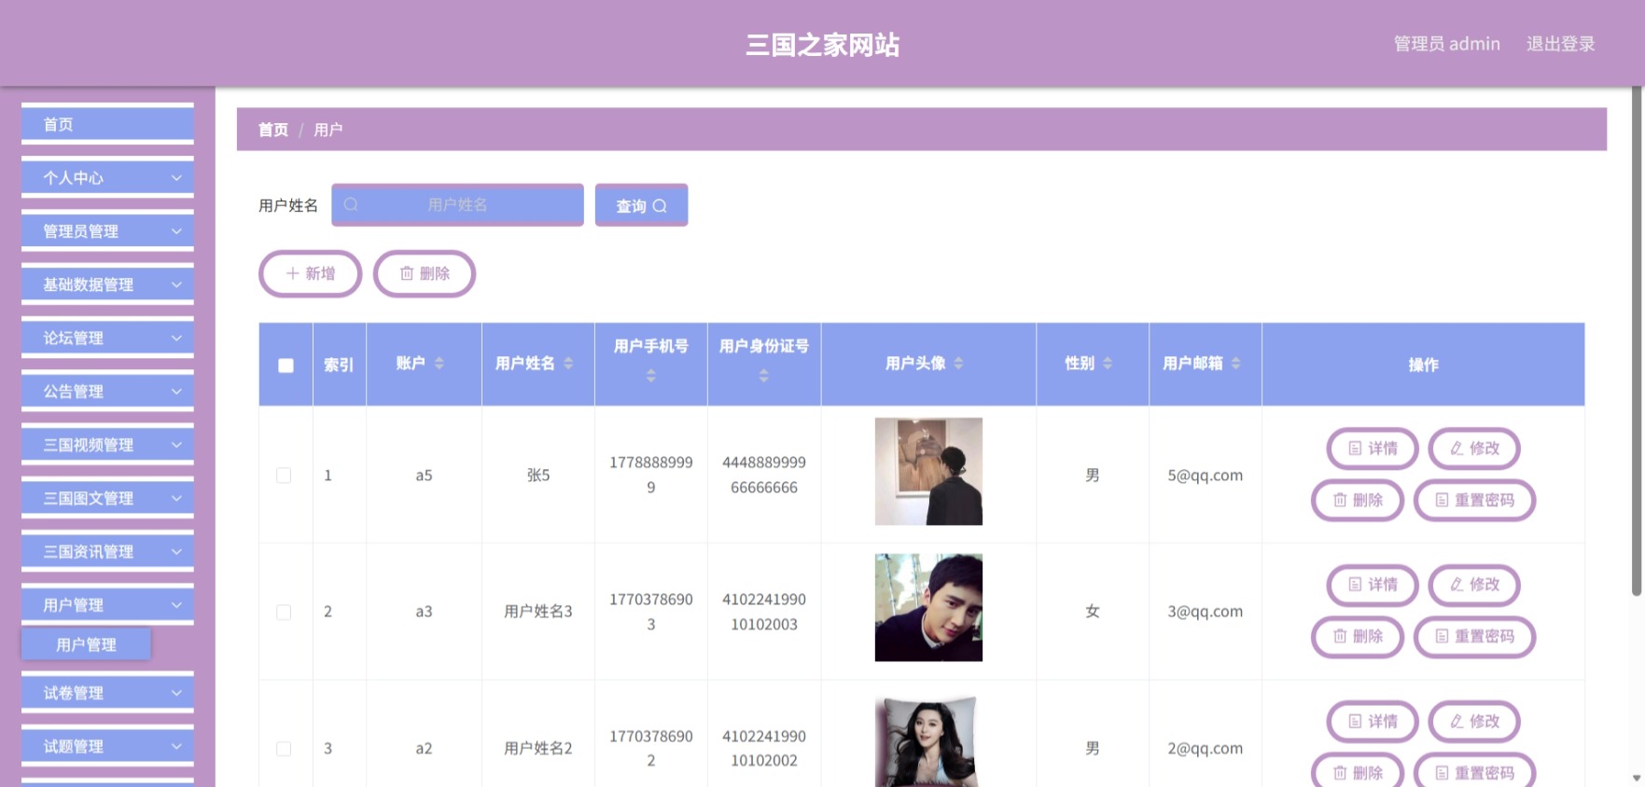Expand 三国视频管理 menu chevron
This screenshot has height=787, width=1645.
tap(176, 445)
